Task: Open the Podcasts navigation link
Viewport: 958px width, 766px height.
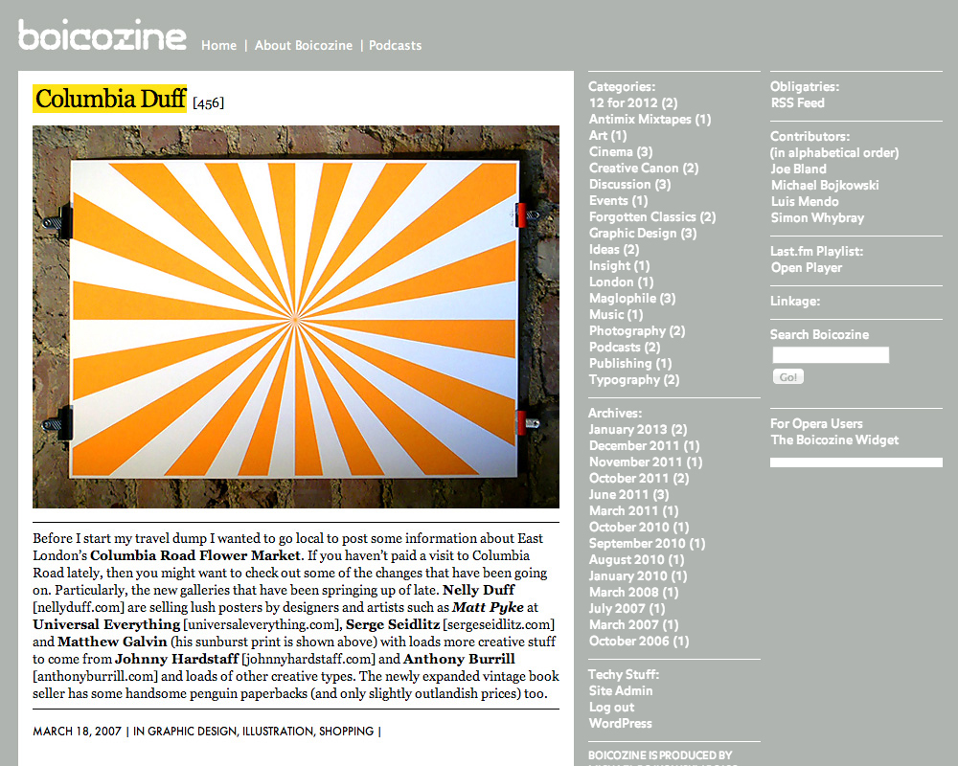Action: coord(396,45)
